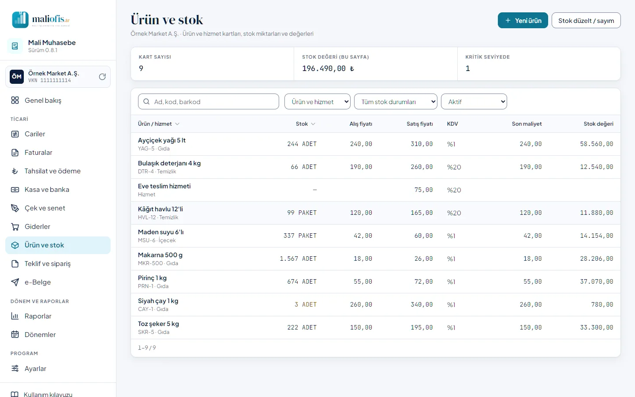Select the Maden suyu 6'lı row
635x397 pixels.
pos(376,236)
